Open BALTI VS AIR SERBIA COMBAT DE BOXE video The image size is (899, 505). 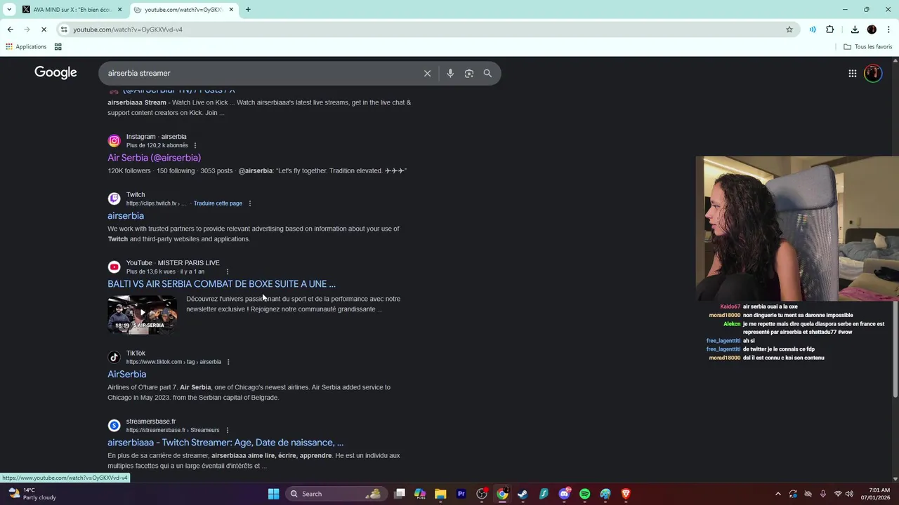click(221, 284)
